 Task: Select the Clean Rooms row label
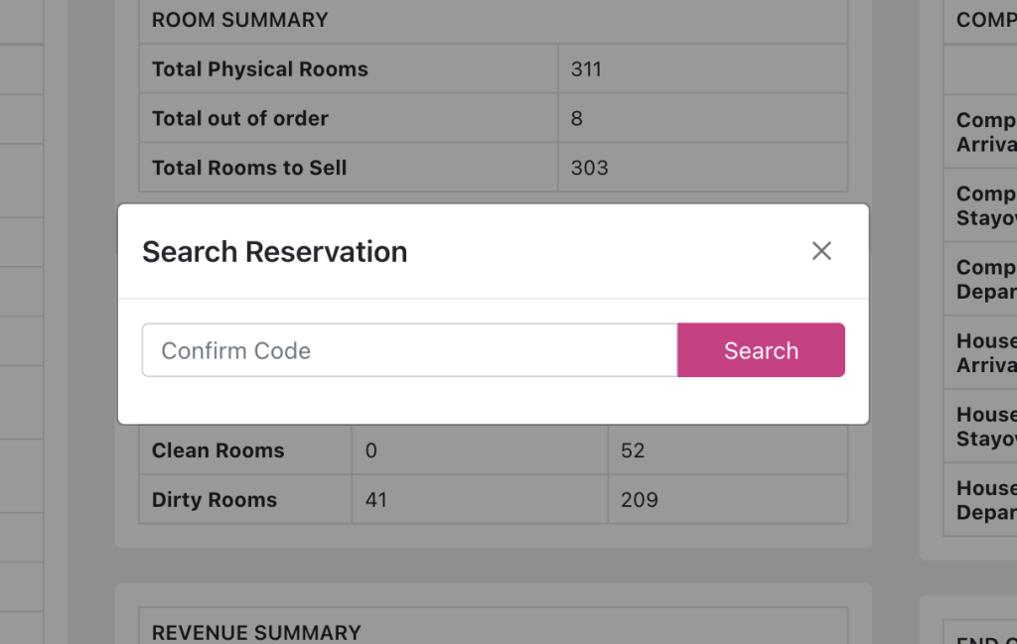[x=218, y=451]
